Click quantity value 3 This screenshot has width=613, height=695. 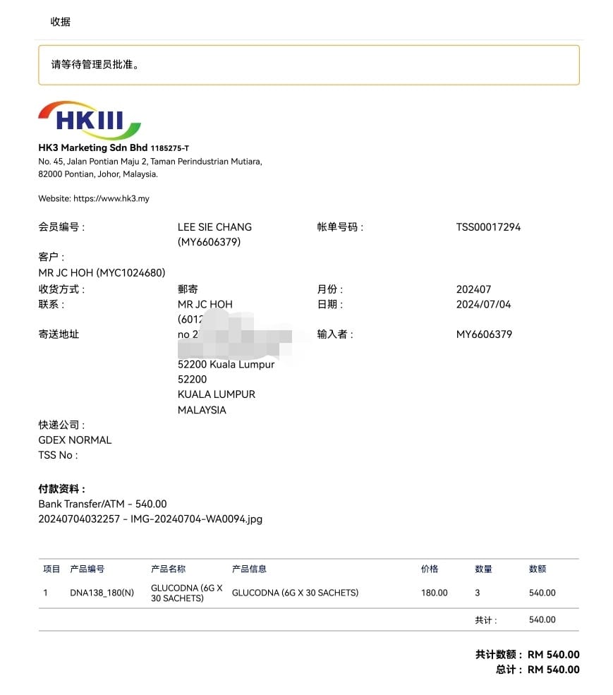pos(478,593)
